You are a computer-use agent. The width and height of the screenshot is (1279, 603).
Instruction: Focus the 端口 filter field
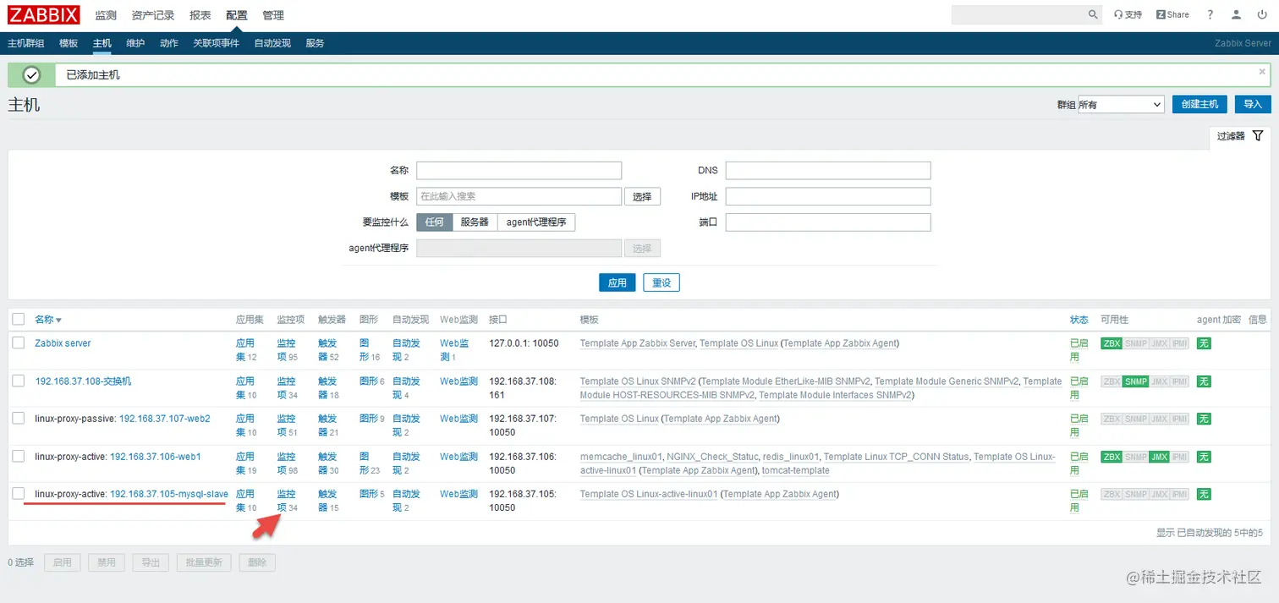tap(828, 222)
